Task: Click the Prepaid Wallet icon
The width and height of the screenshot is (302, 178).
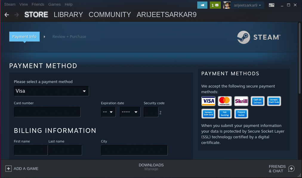Action: pos(241,113)
